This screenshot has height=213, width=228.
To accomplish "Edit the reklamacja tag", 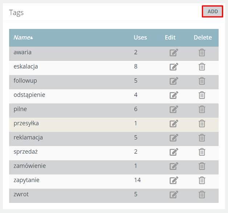I will 174,138.
